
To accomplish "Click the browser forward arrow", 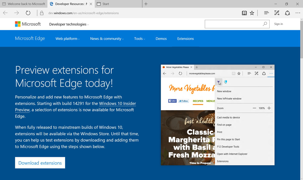I will (17, 13).
